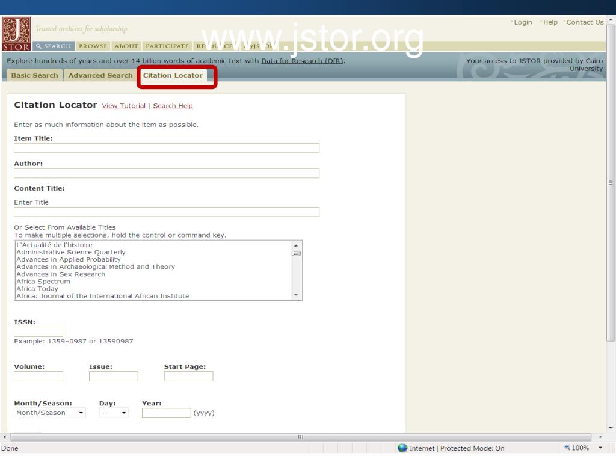Viewport: 616px width, 462px height.
Task: Open the BROWSE menu
Action: click(93, 46)
